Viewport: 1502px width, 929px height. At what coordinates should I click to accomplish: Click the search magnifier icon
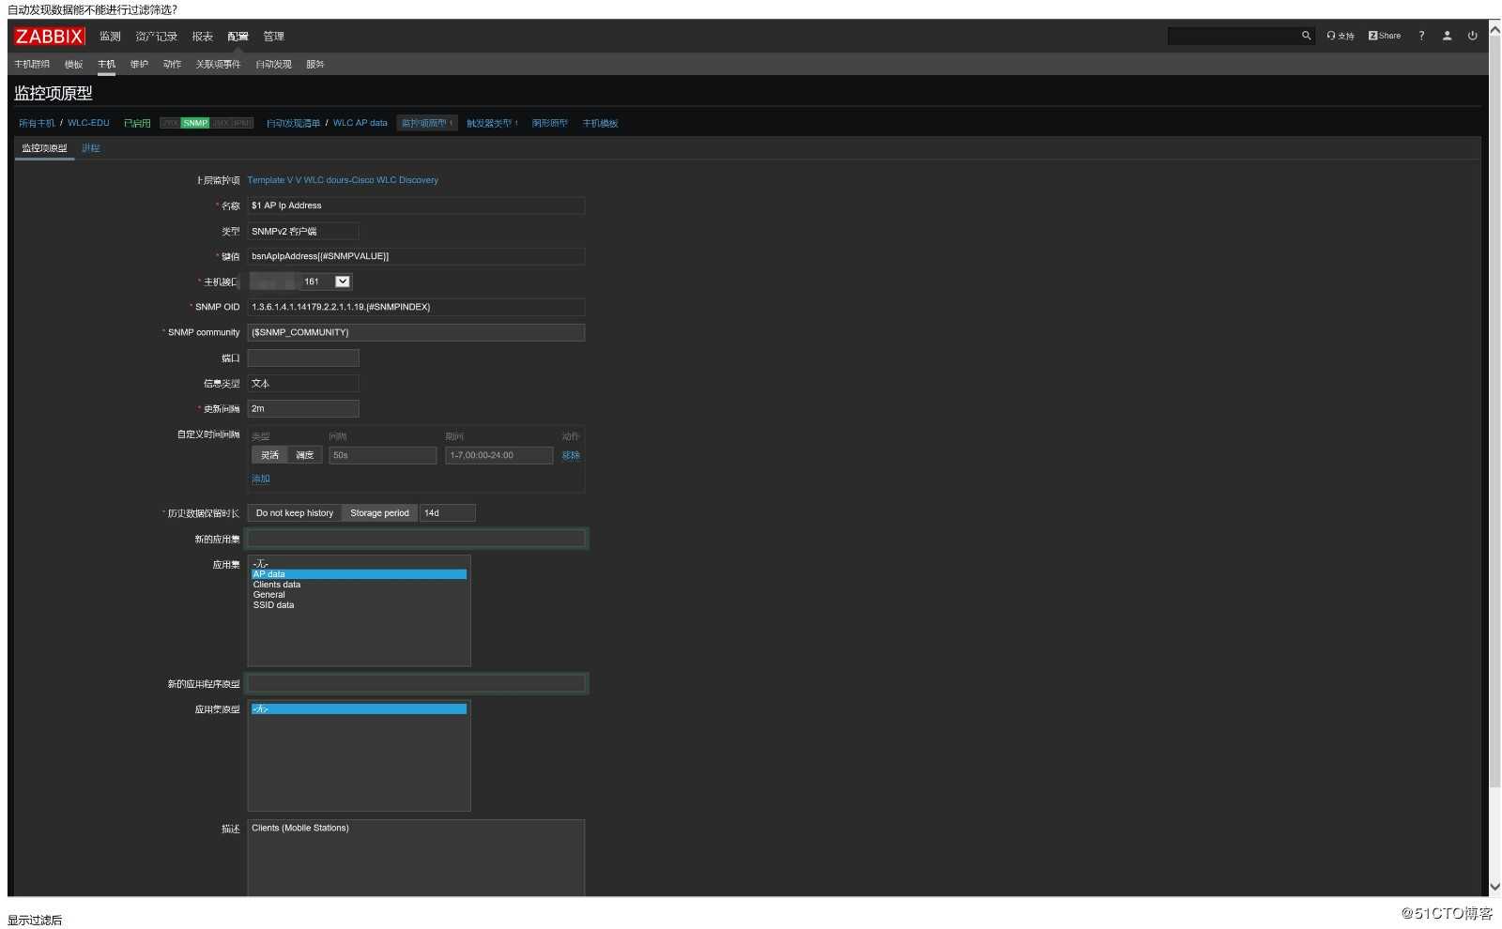[x=1306, y=36]
